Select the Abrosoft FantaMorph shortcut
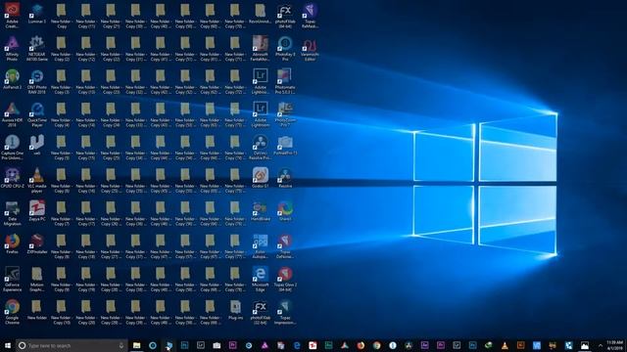This screenshot has height=352, width=627. pyautogui.click(x=261, y=48)
